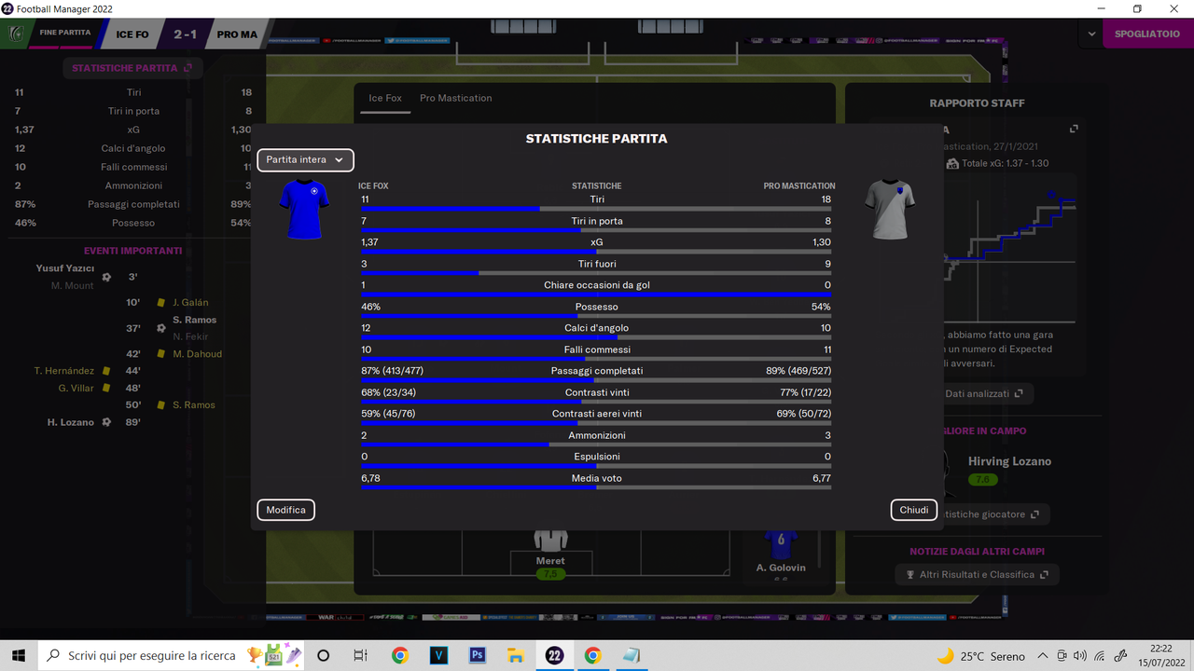The width and height of the screenshot is (1194, 671).
Task: Click the Media voto stat row
Action: tap(596, 481)
